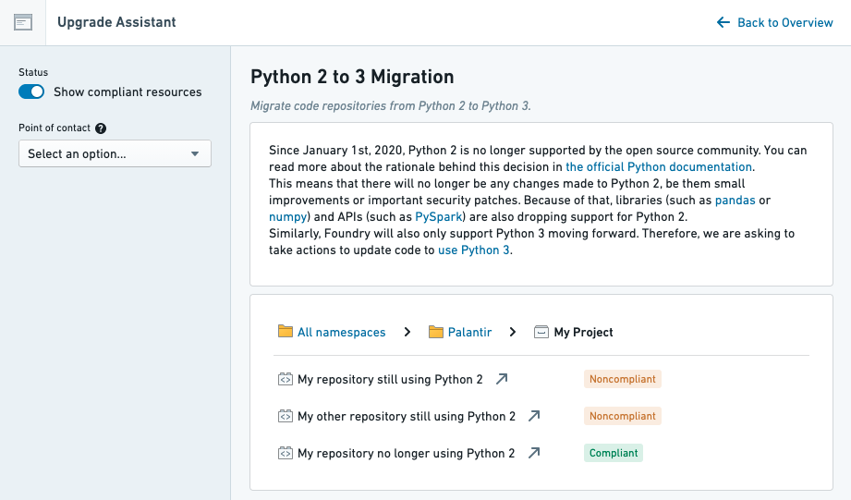Click the All namespaces folder icon
The height and width of the screenshot is (500, 851).
(x=285, y=331)
